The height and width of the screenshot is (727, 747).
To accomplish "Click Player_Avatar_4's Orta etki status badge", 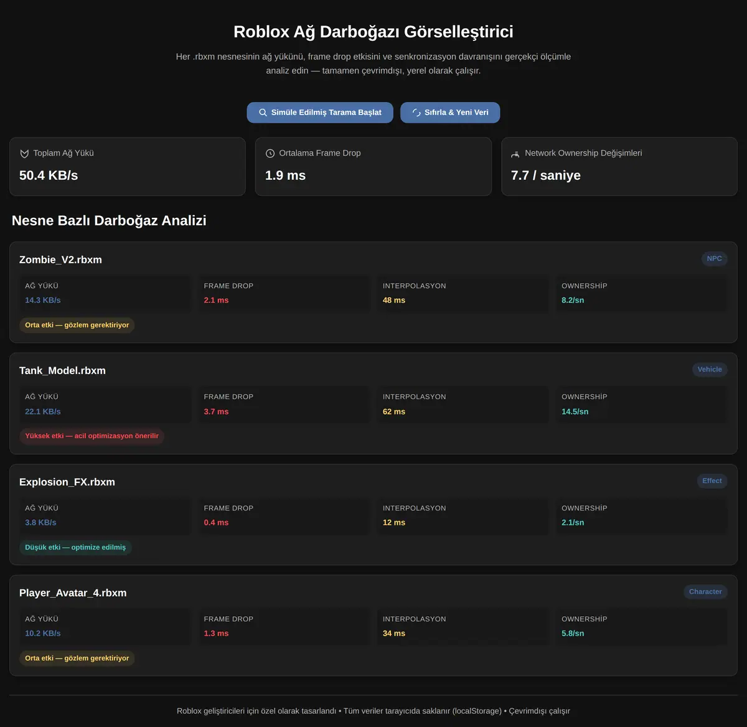I will click(77, 658).
